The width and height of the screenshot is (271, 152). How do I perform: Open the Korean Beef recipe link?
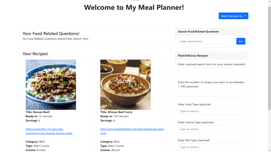point(49,131)
